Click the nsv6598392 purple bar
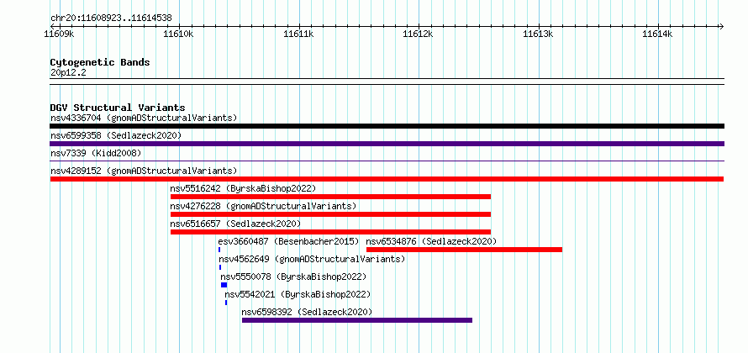The height and width of the screenshot is (353, 748). pos(357,320)
